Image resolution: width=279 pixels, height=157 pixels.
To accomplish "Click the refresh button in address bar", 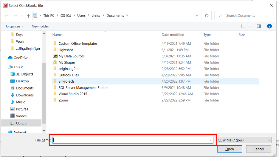I will (207, 16).
